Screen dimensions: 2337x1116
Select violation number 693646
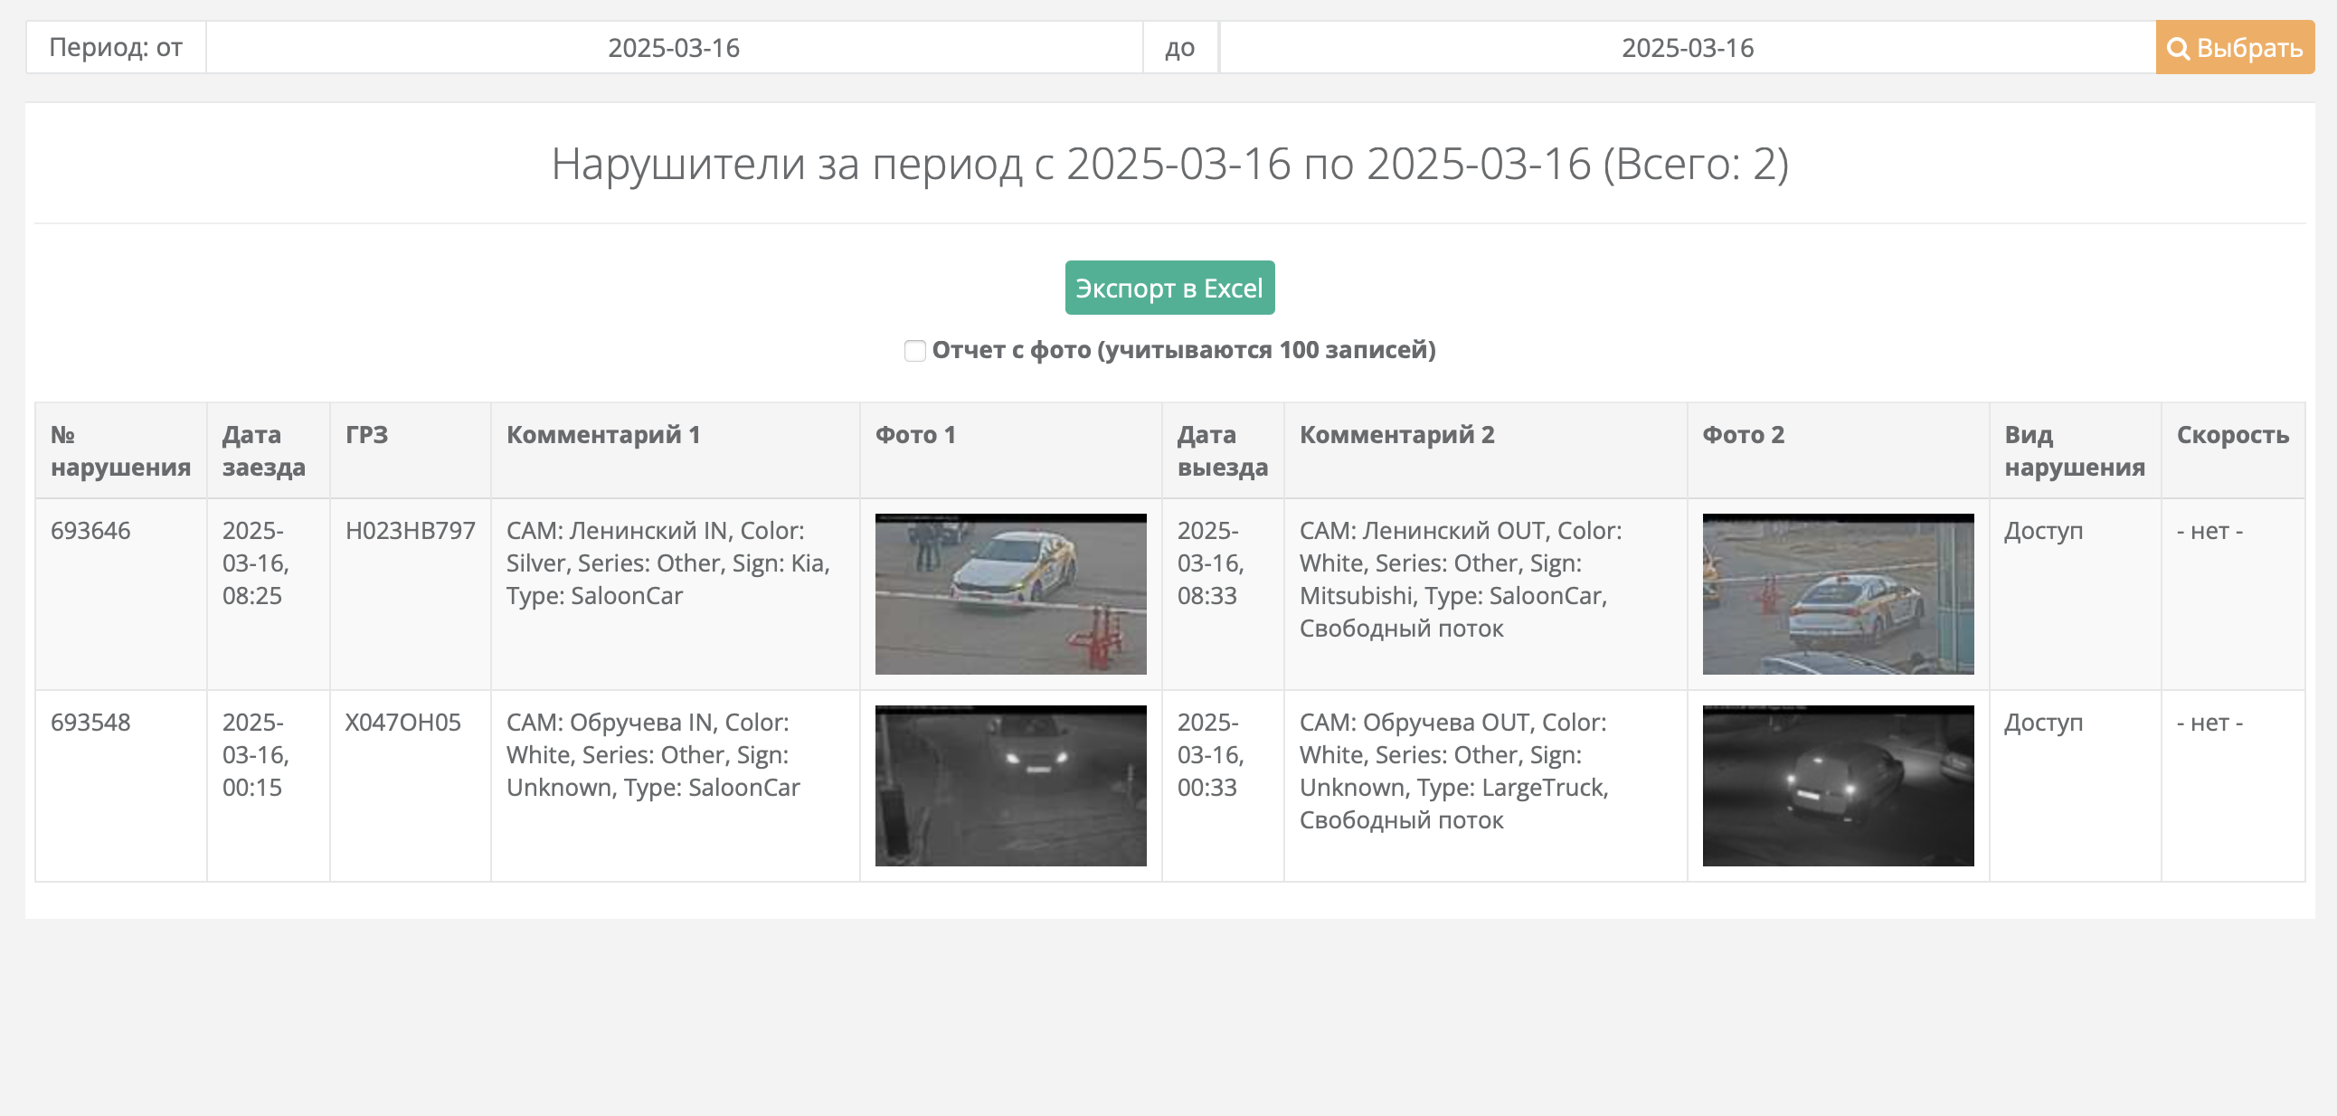tap(90, 531)
